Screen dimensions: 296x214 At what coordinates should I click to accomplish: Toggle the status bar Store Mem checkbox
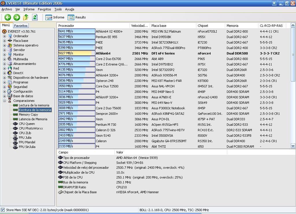point(3,210)
